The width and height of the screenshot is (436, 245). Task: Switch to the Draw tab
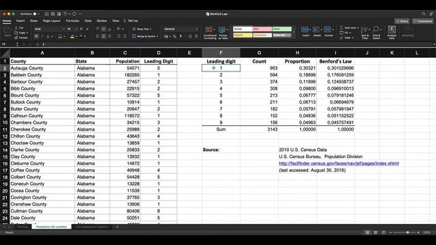[x=33, y=21]
